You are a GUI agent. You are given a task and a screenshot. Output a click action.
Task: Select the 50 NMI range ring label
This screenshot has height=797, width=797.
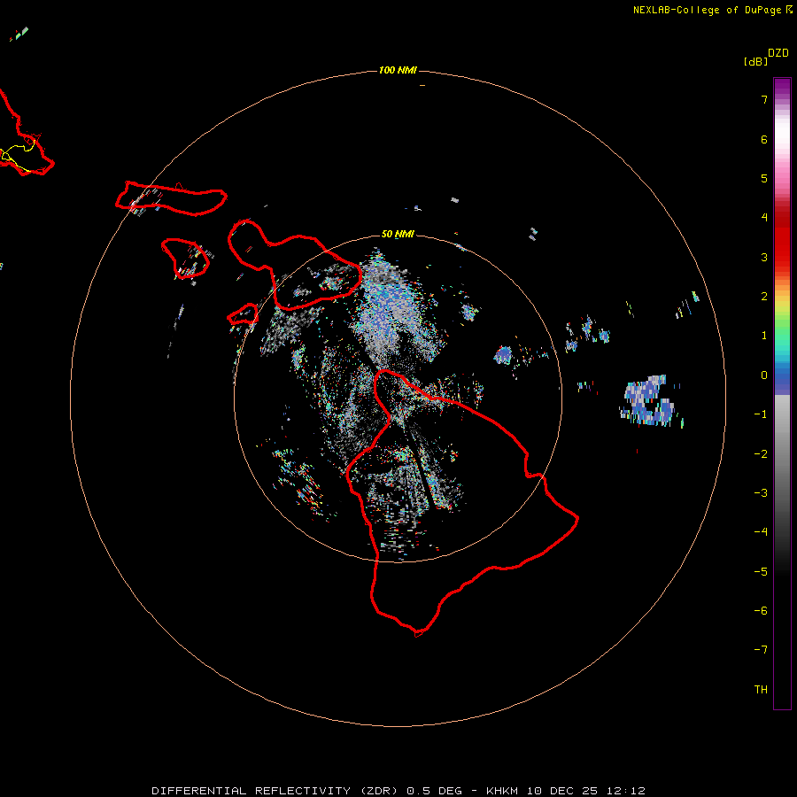click(x=398, y=234)
